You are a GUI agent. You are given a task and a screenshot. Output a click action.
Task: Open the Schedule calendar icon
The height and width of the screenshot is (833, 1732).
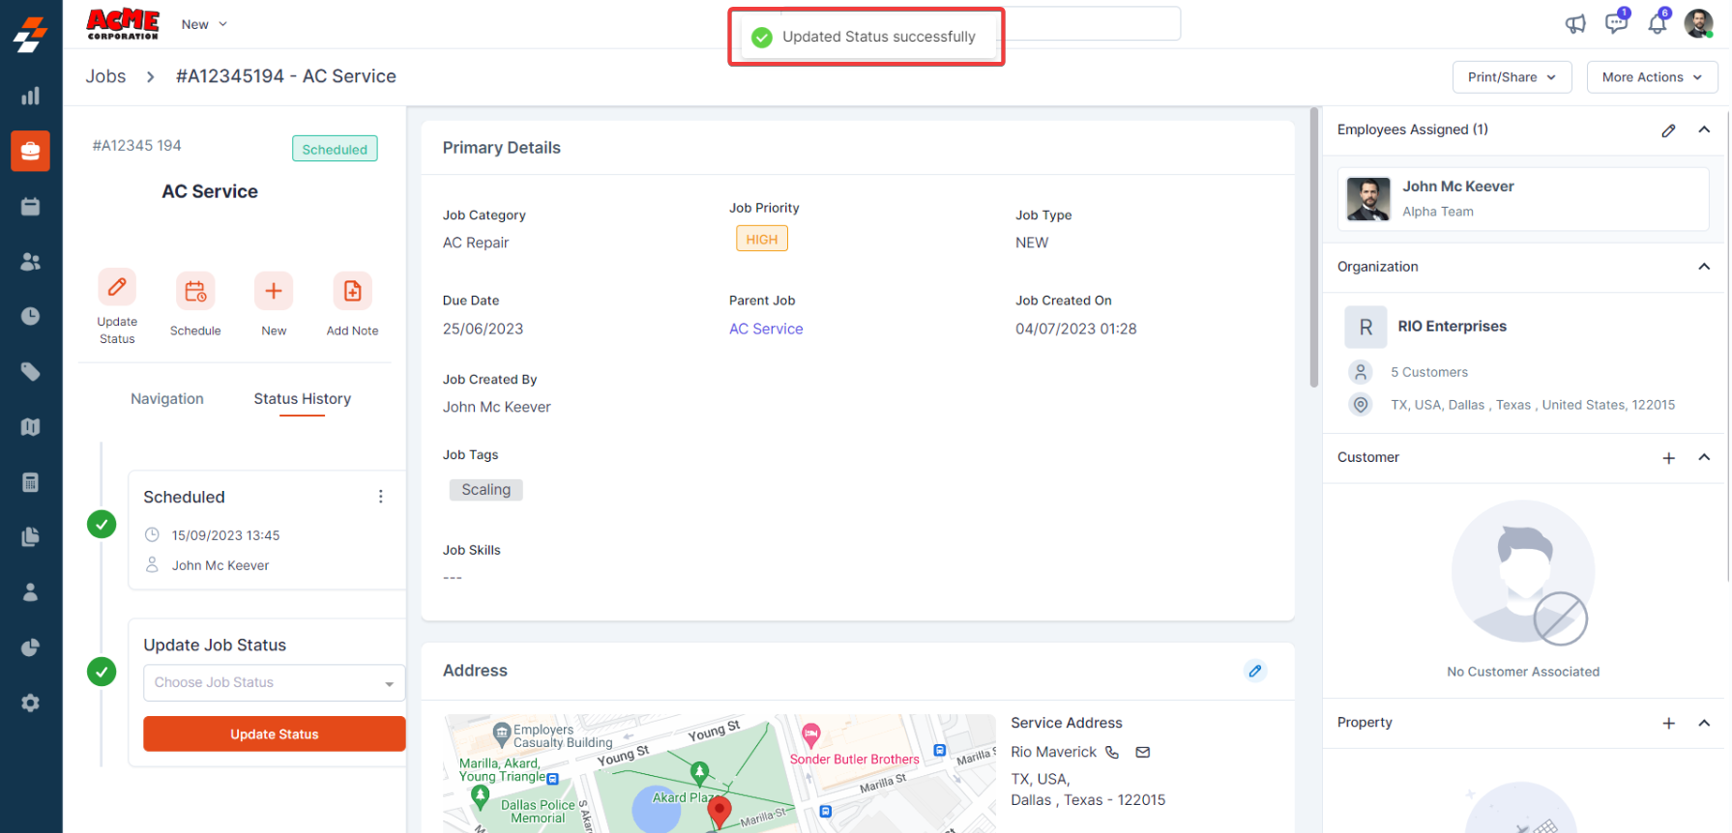195,291
